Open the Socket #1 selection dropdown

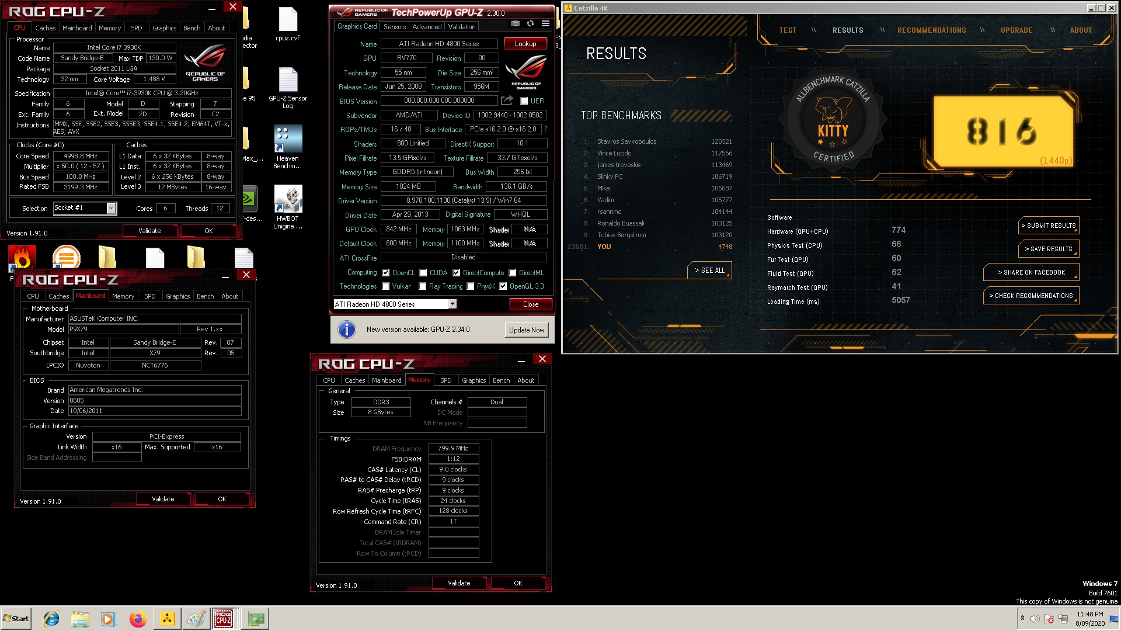111,208
